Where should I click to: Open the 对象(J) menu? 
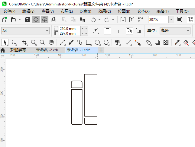[86, 11]
